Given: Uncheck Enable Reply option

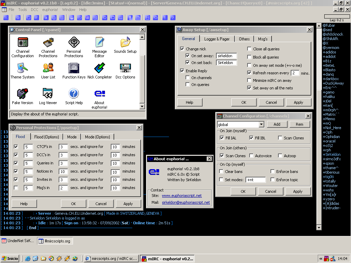Looking at the screenshot, I should [x=182, y=71].
